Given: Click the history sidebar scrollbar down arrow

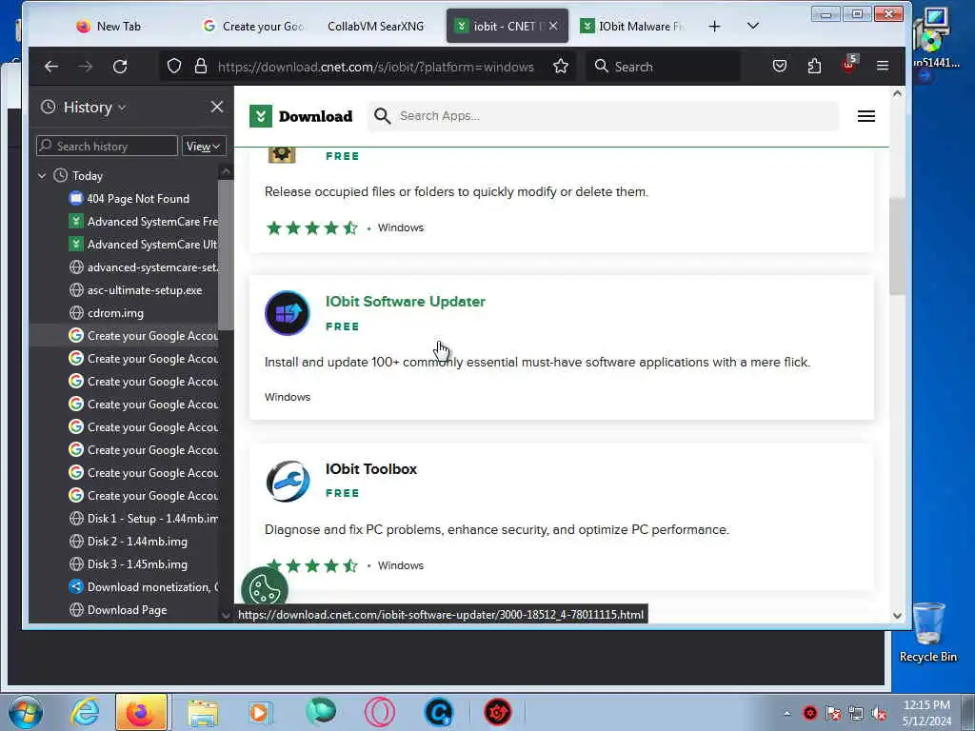Looking at the screenshot, I should pyautogui.click(x=226, y=616).
